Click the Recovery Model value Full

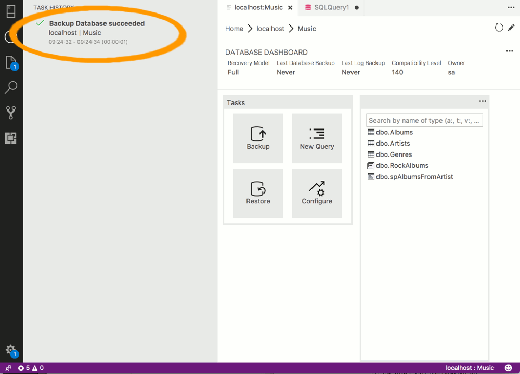(233, 72)
